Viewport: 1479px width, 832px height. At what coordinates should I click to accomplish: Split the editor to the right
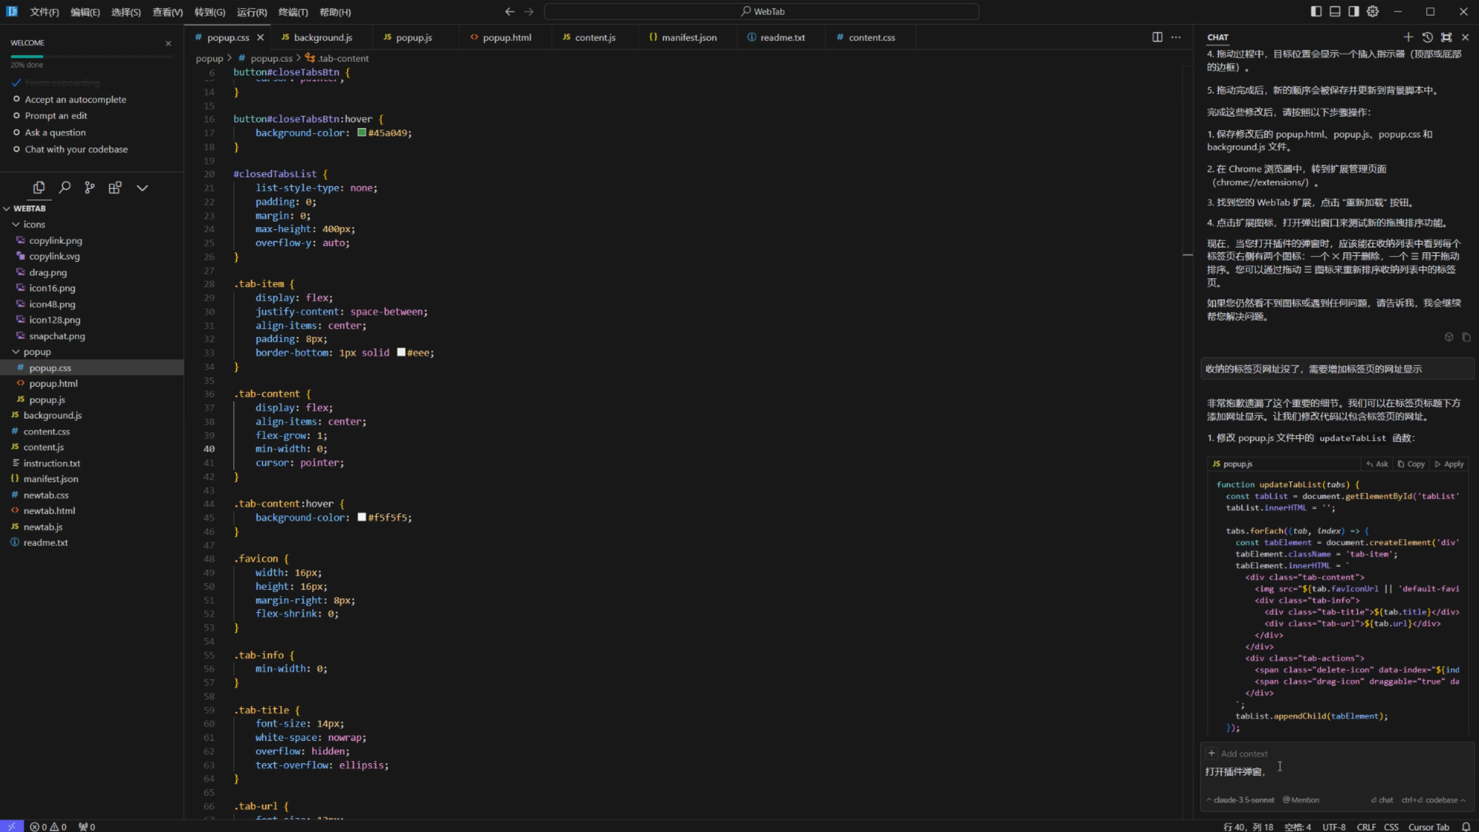point(1157,37)
